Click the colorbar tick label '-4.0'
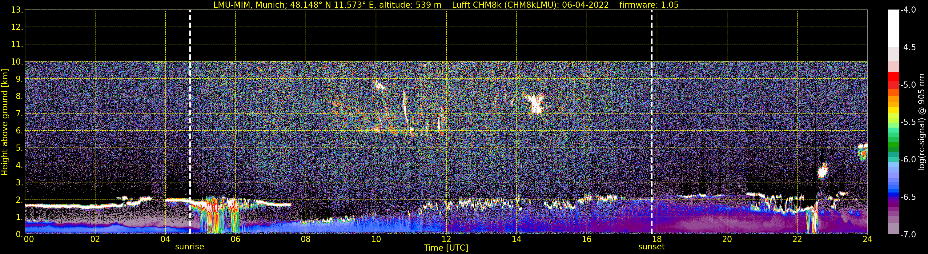This screenshot has height=254, width=928. [908, 10]
